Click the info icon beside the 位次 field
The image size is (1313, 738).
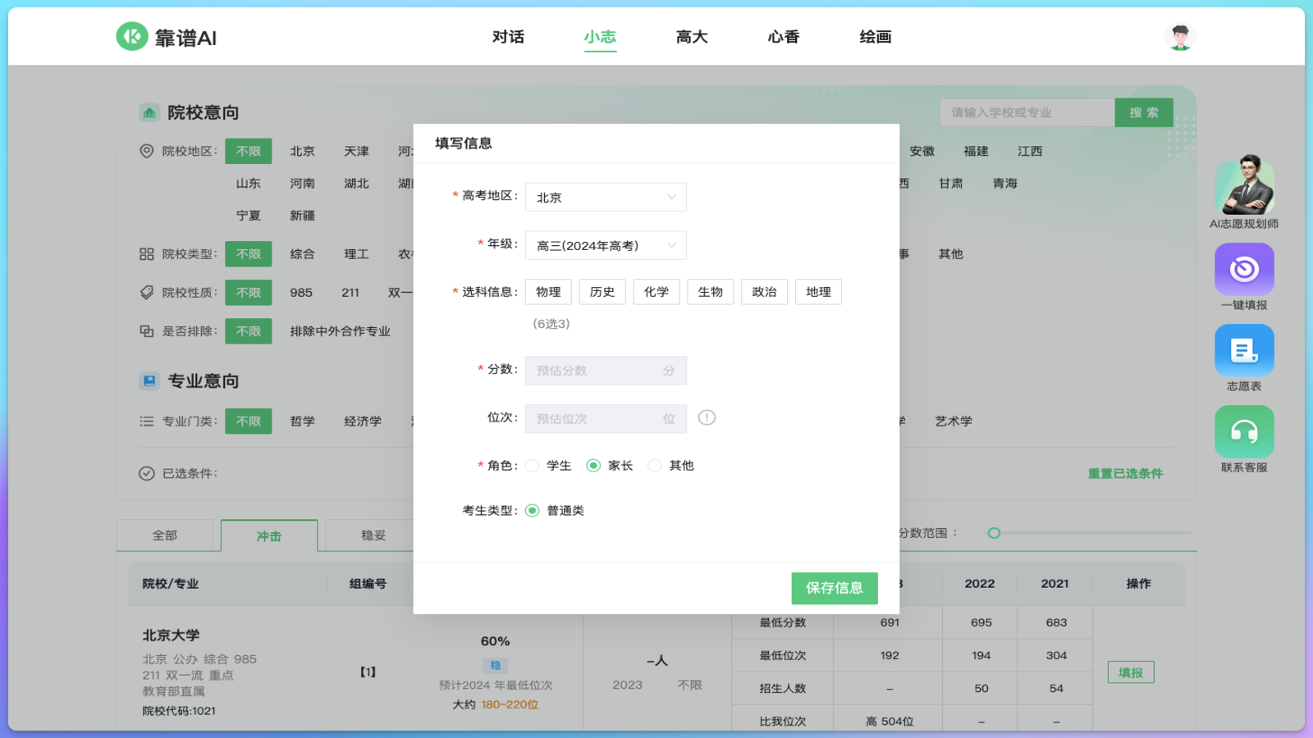pyautogui.click(x=707, y=417)
